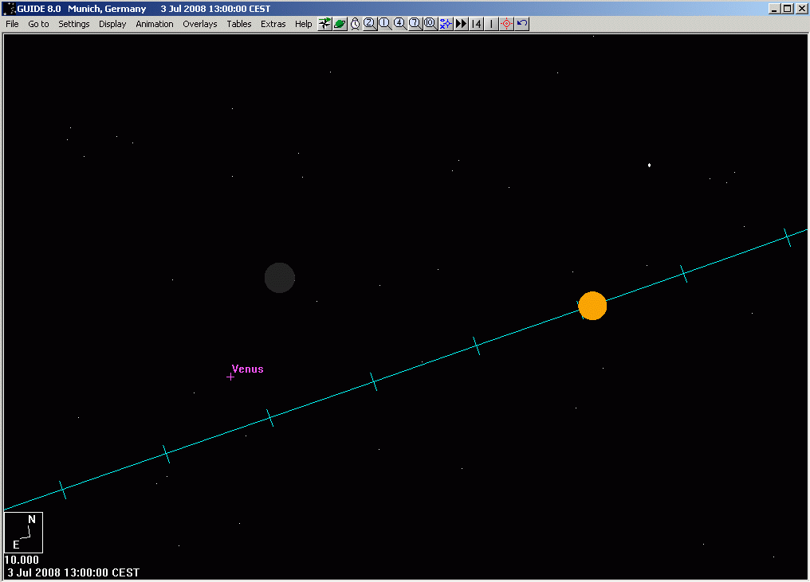
Task: Click the "14" toolbar button
Action: click(476, 24)
